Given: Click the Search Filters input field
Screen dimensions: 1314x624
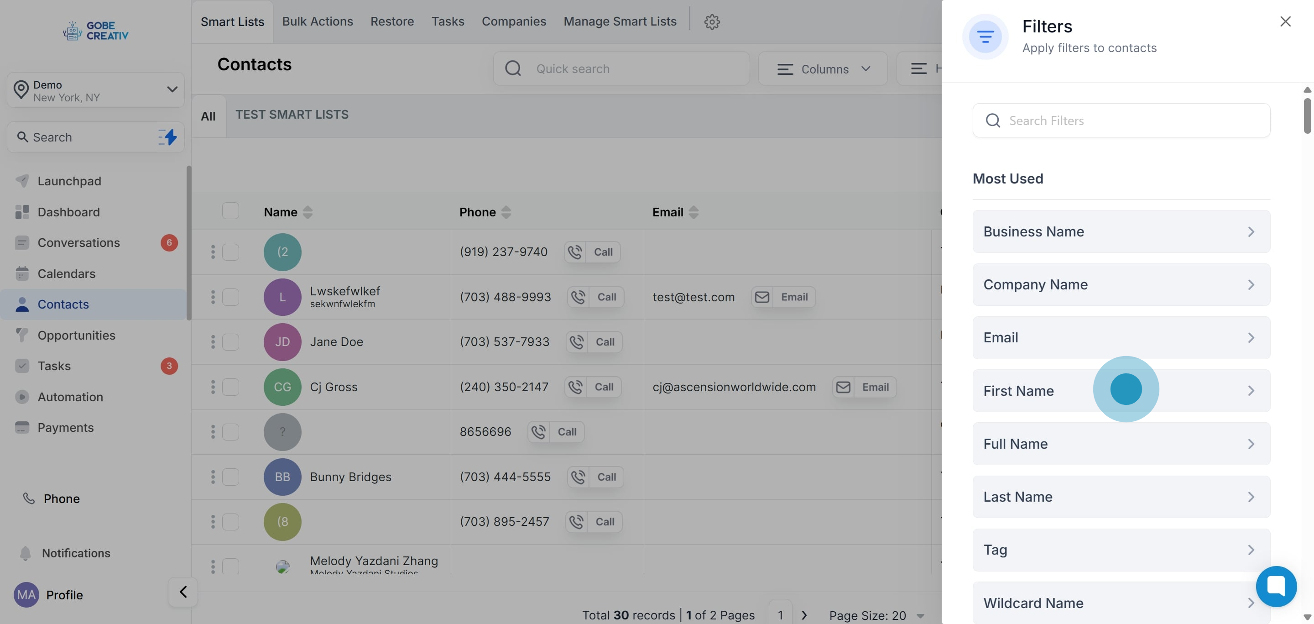Looking at the screenshot, I should pyautogui.click(x=1121, y=121).
